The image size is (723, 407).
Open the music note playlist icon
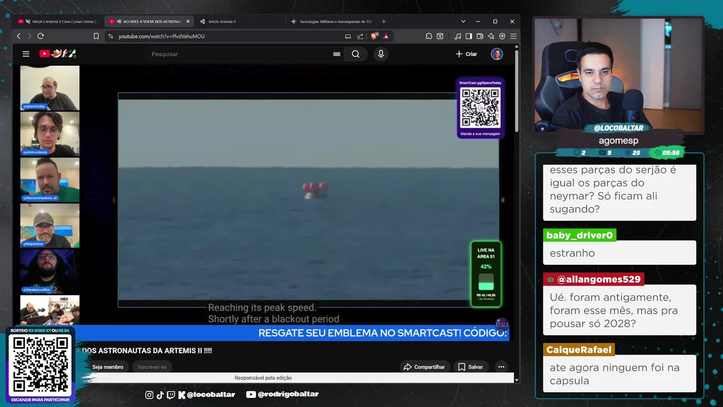458,36
